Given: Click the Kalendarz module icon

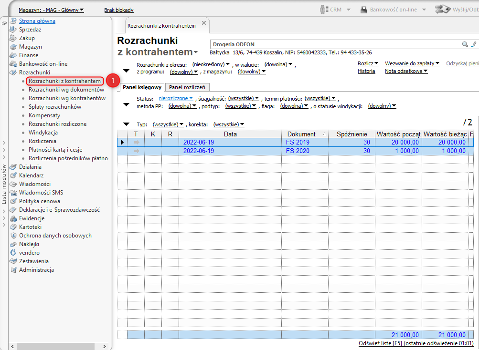Looking at the screenshot, I should coord(13,175).
